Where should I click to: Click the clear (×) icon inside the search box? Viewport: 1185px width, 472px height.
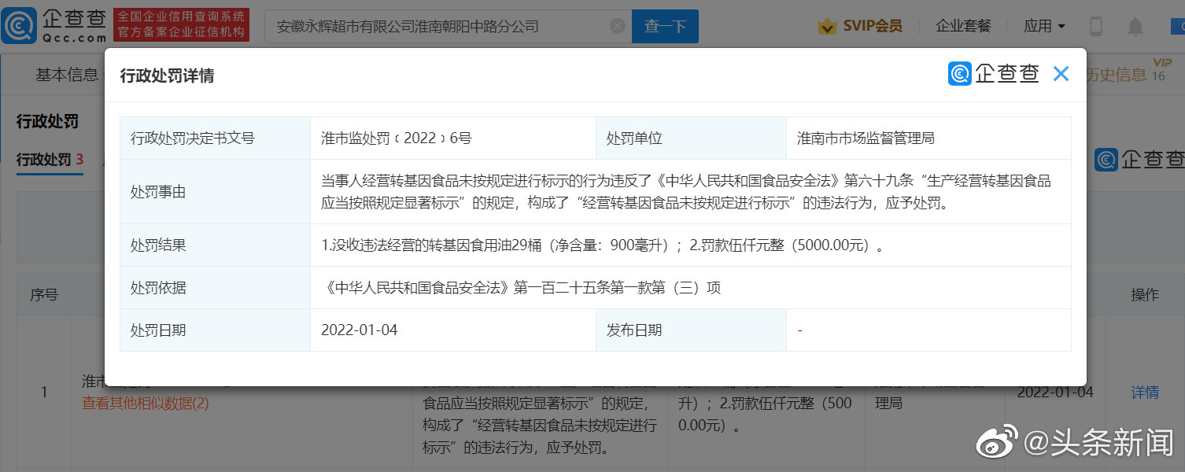617,25
